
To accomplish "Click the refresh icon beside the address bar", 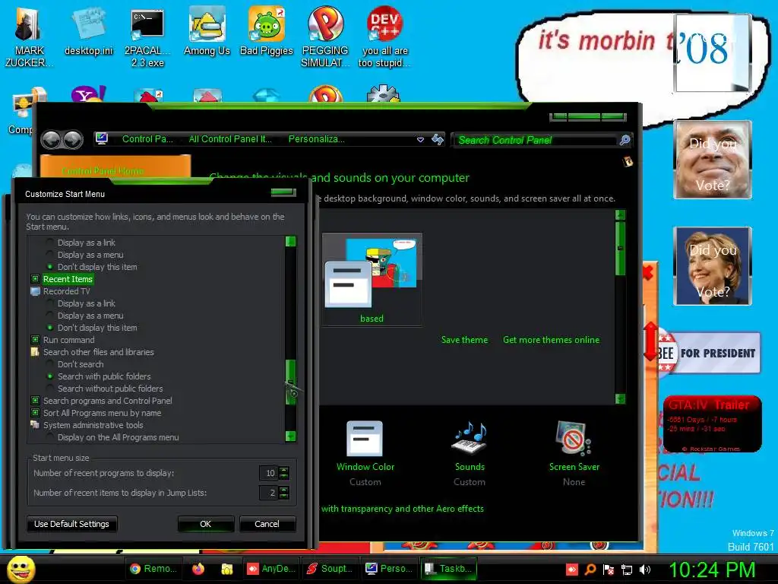I will [437, 140].
